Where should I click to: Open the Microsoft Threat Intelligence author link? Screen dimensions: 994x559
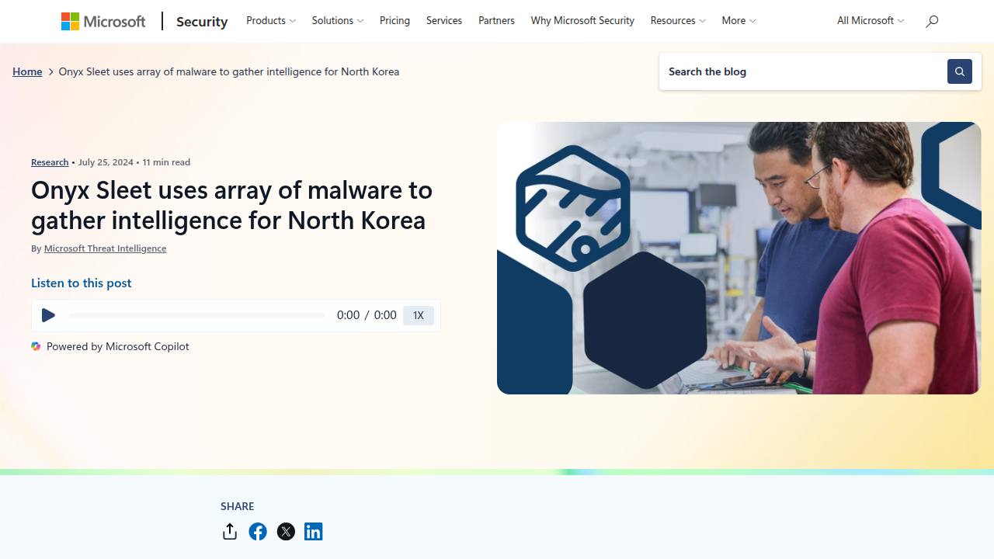pos(105,248)
